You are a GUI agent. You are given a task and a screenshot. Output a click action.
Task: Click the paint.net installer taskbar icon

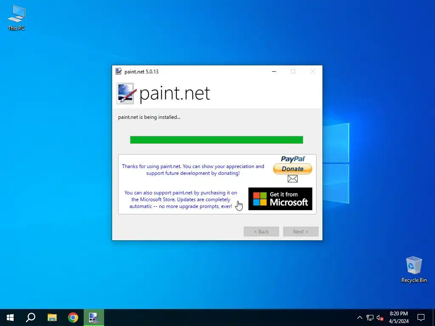94,318
